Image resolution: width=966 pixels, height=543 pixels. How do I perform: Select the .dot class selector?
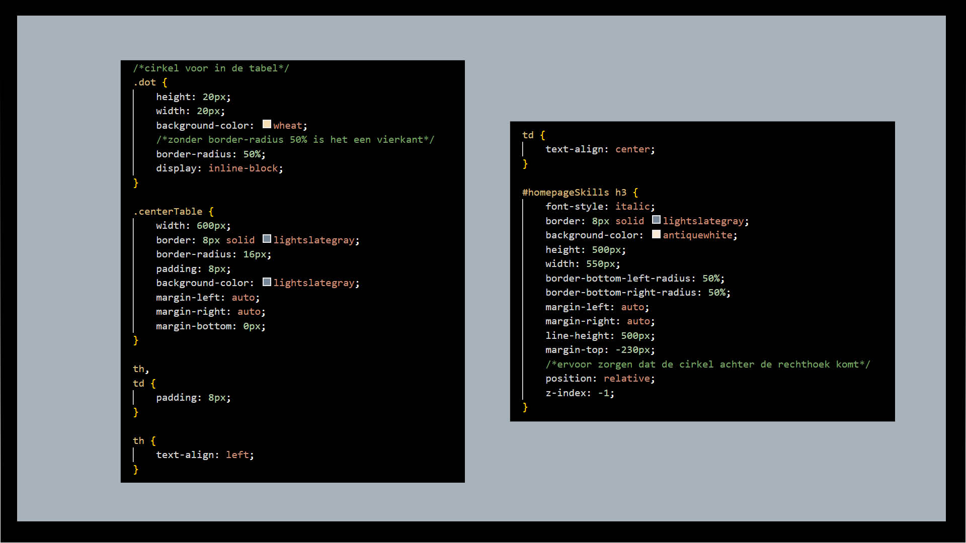pos(144,82)
